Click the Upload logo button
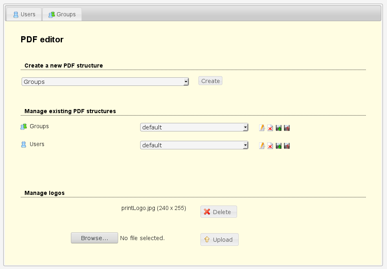387x269 pixels. click(x=219, y=240)
